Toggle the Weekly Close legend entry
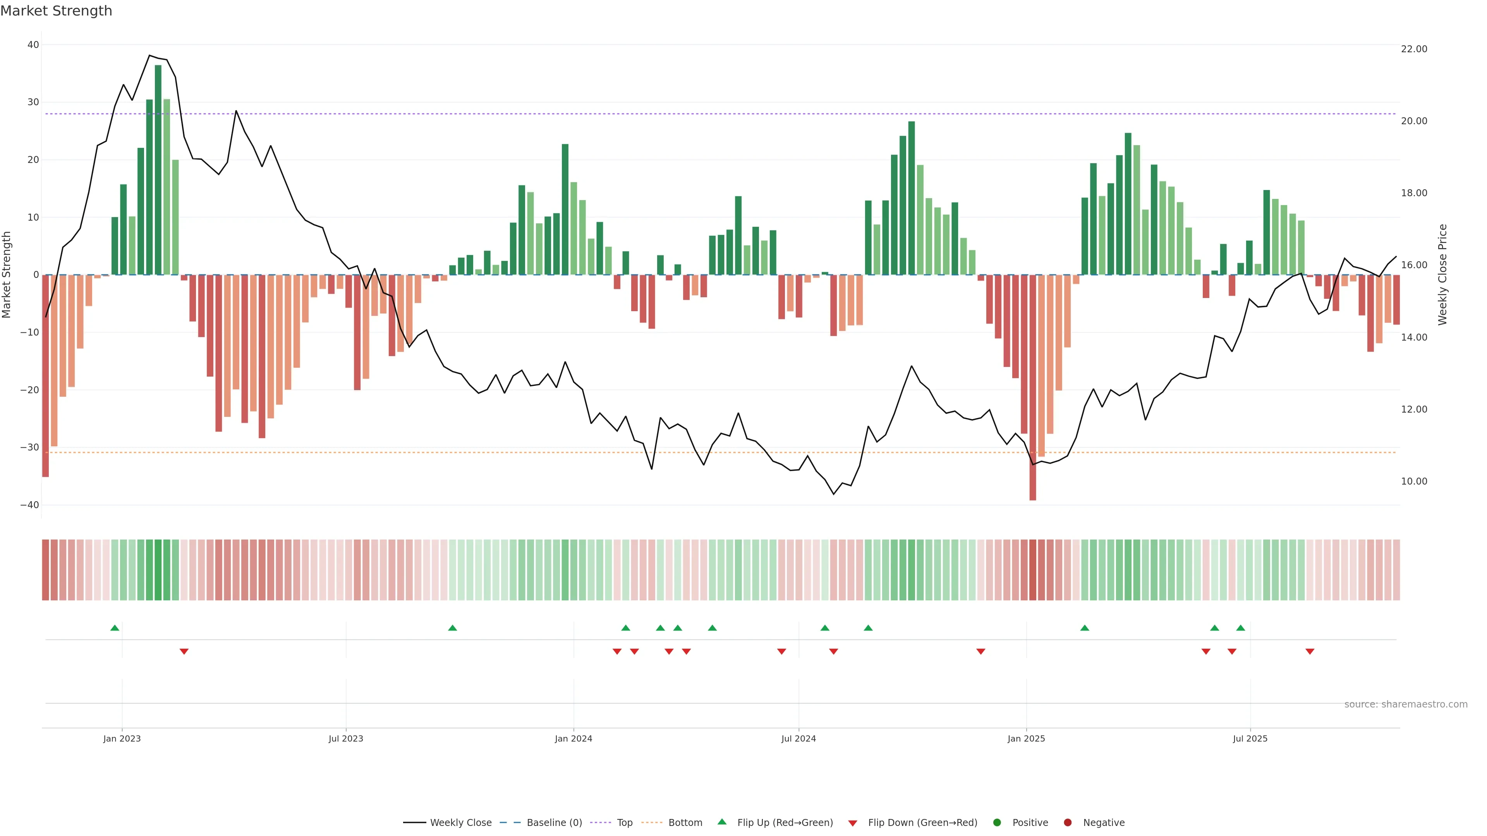The image size is (1487, 836). [460, 823]
